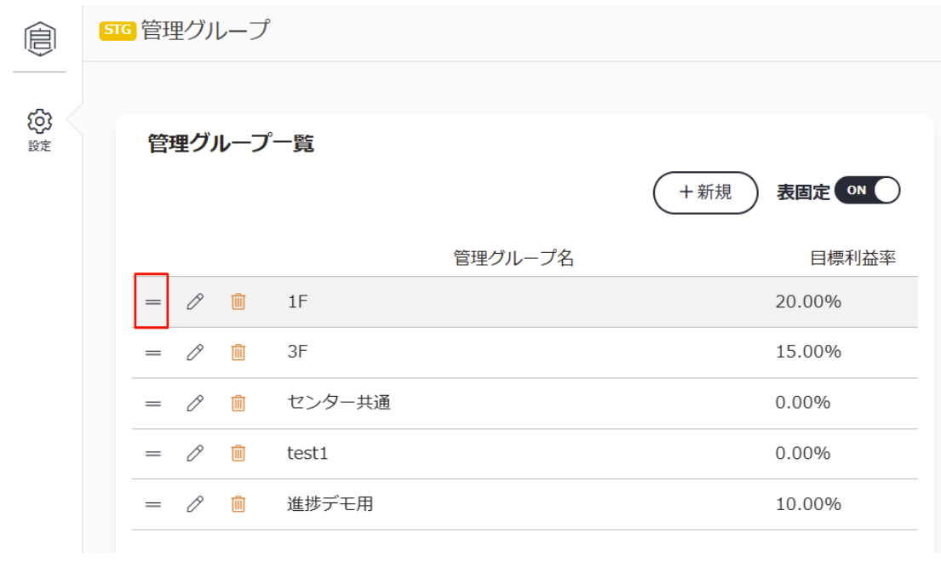This screenshot has width=941, height=562.
Task: Turn off the 表固定 ON switch
Action: [867, 191]
